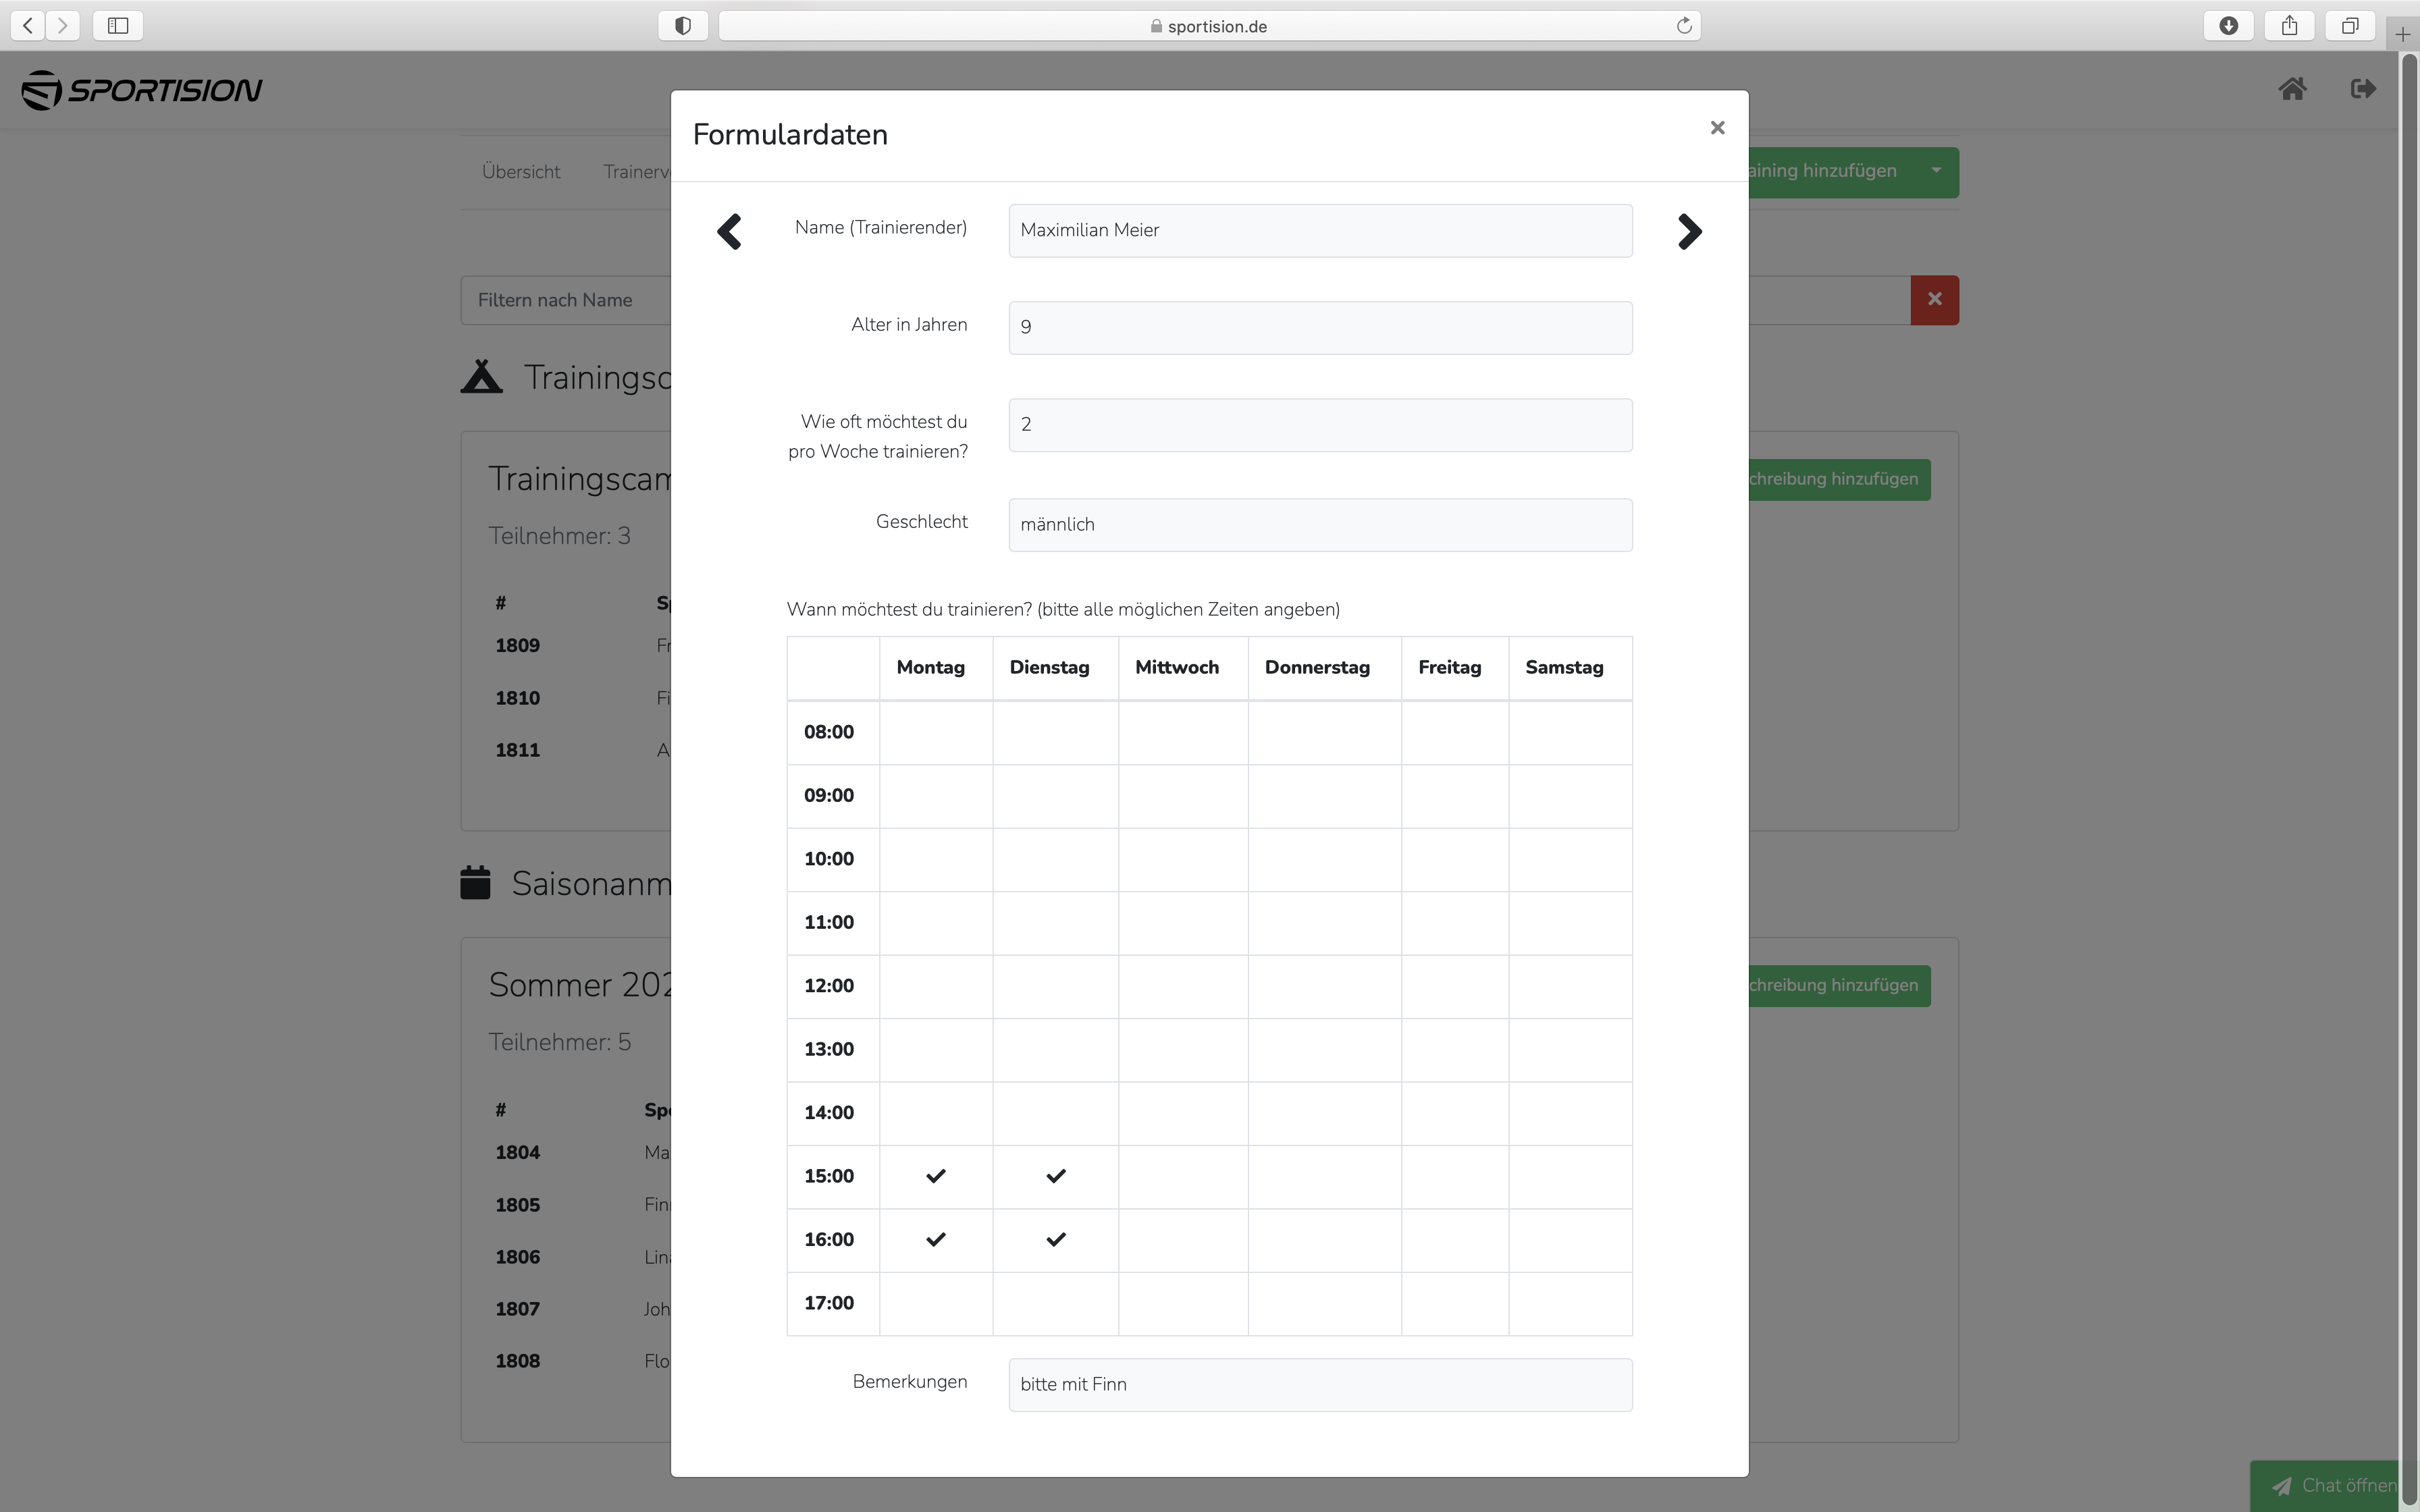
Task: Click the Bemerkungen input field
Action: (1319, 1384)
